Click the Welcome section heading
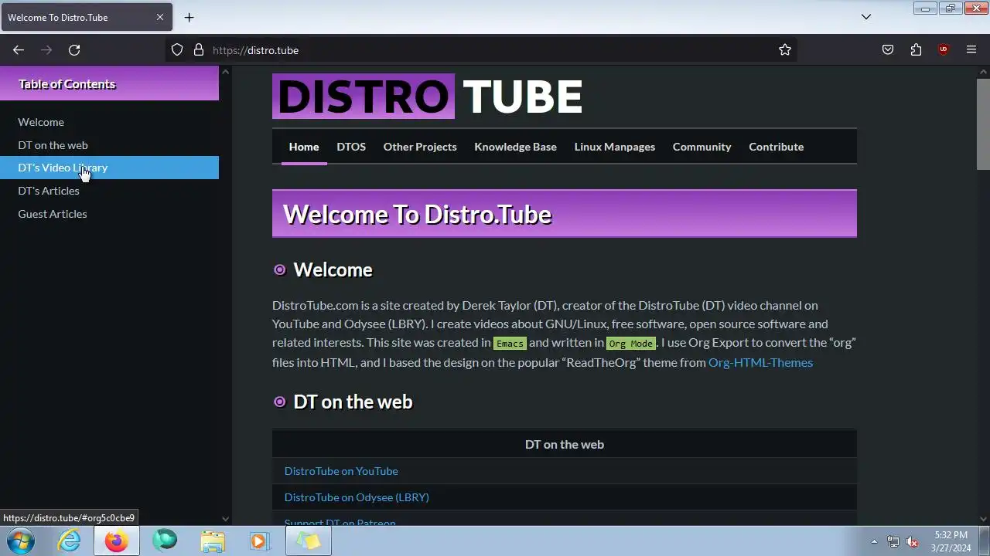990x556 pixels. point(333,270)
